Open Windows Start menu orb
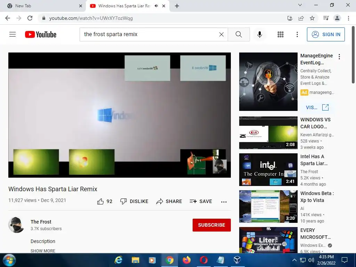Viewport: 356px width, 267px height. (9, 260)
